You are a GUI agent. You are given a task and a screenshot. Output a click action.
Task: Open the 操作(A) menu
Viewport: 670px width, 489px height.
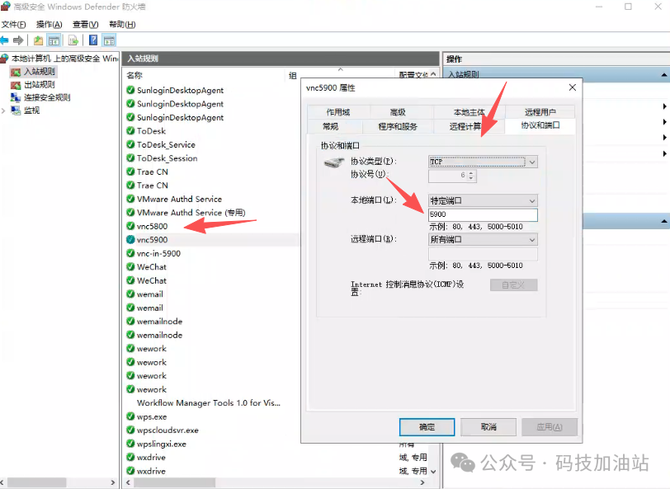[x=50, y=25]
